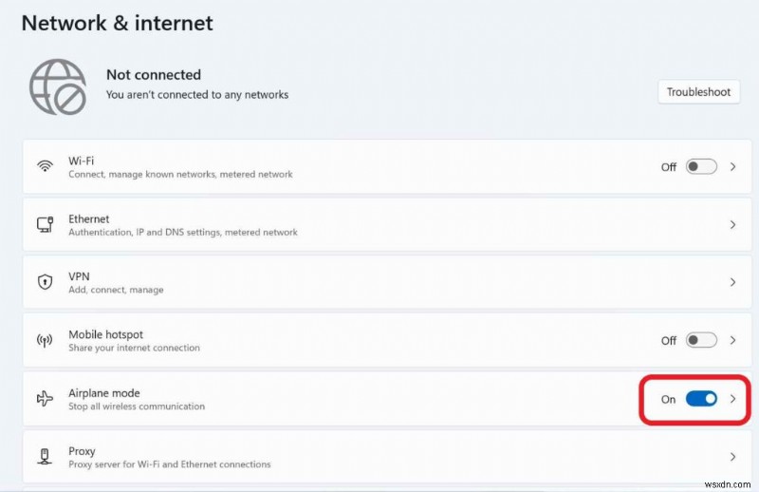Open Airplane mode details chevron
The width and height of the screenshot is (759, 492).
pos(732,399)
